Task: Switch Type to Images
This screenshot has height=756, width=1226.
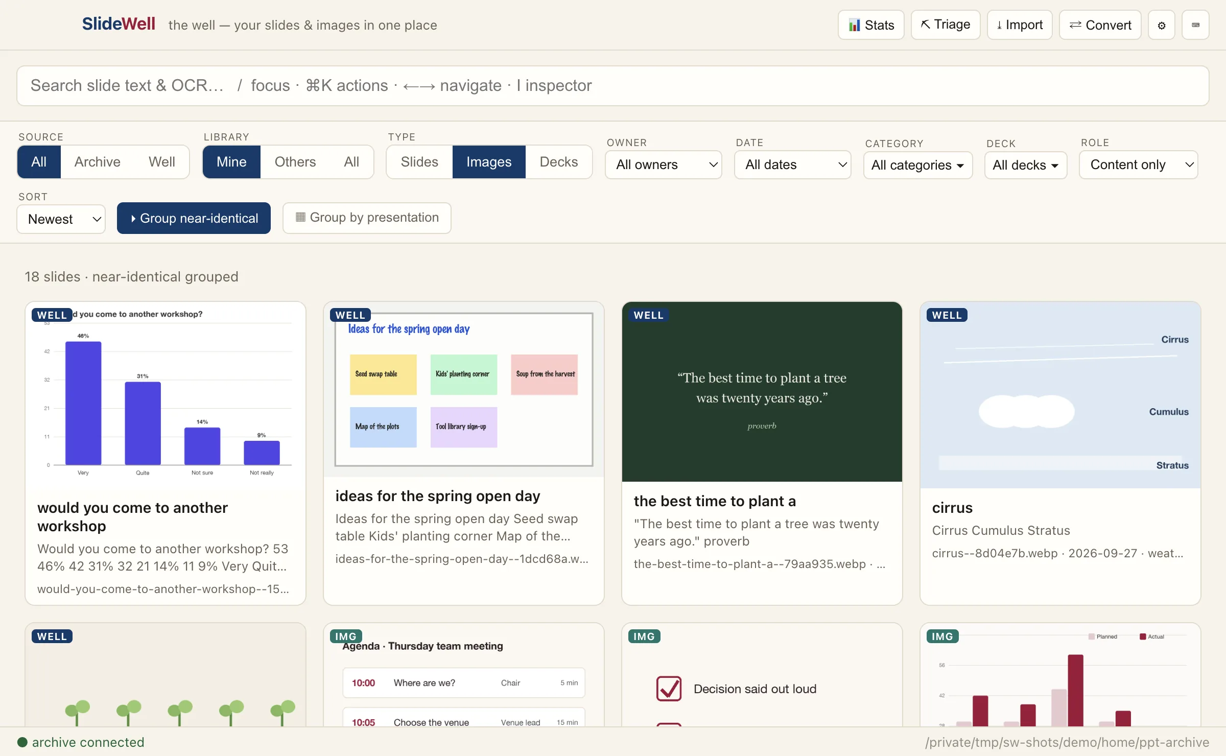Action: click(x=489, y=162)
